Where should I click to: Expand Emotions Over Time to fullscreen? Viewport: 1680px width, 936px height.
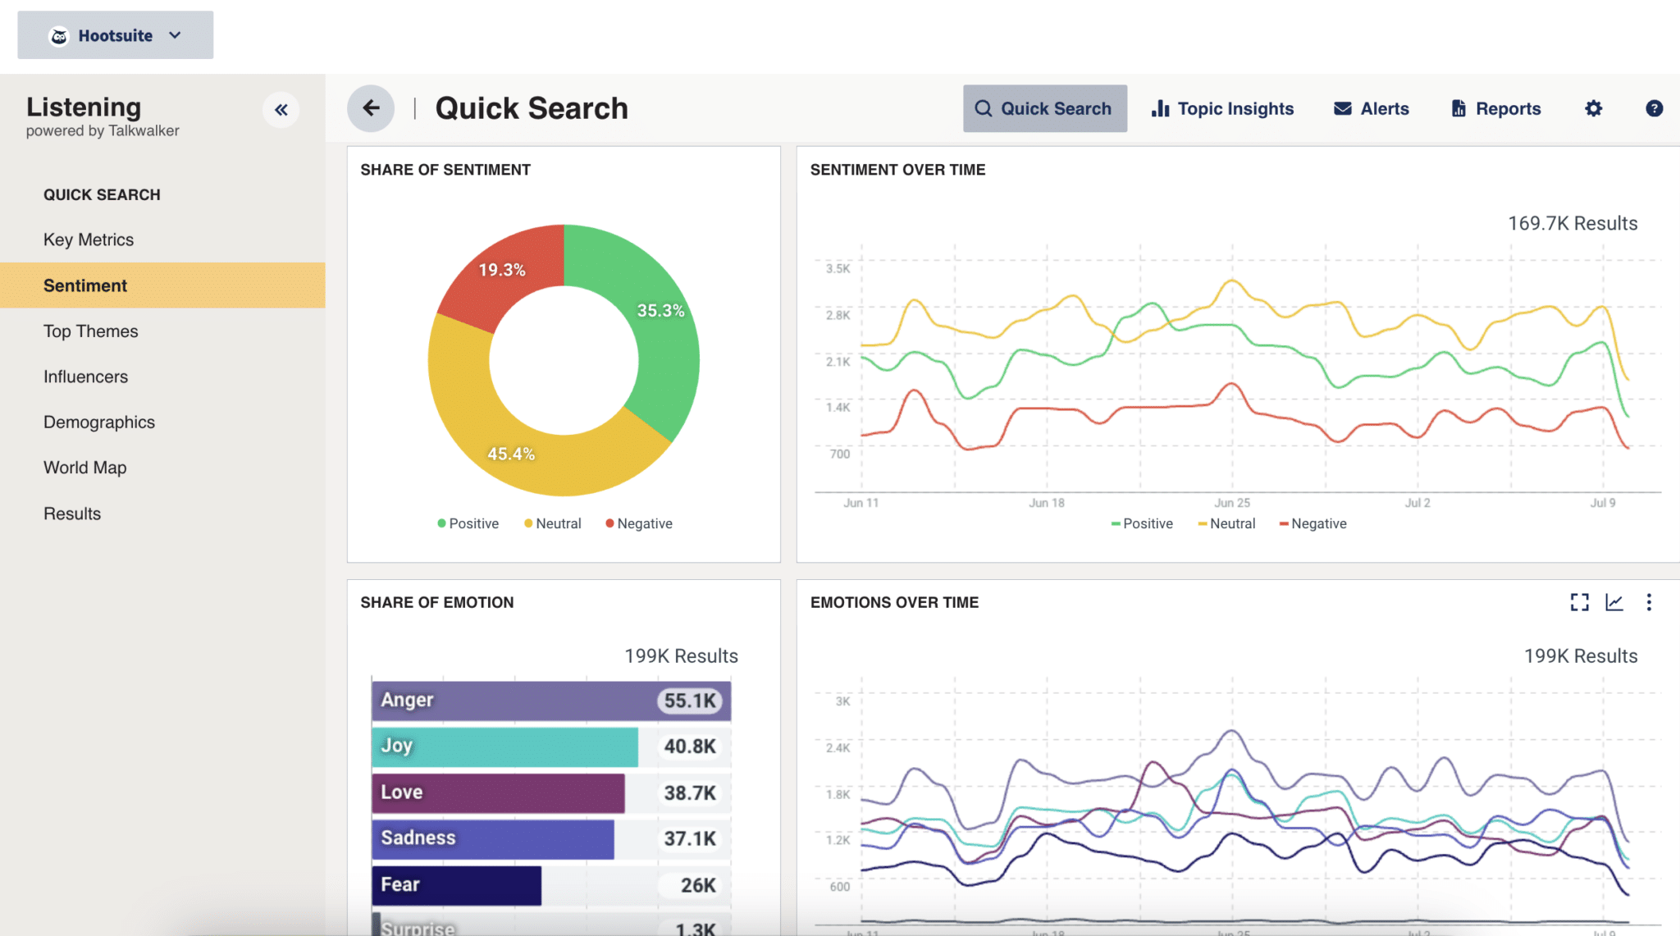[x=1579, y=602]
